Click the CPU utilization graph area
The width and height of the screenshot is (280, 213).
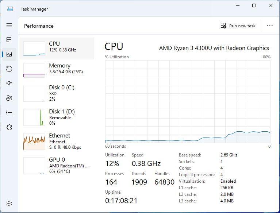point(188,102)
